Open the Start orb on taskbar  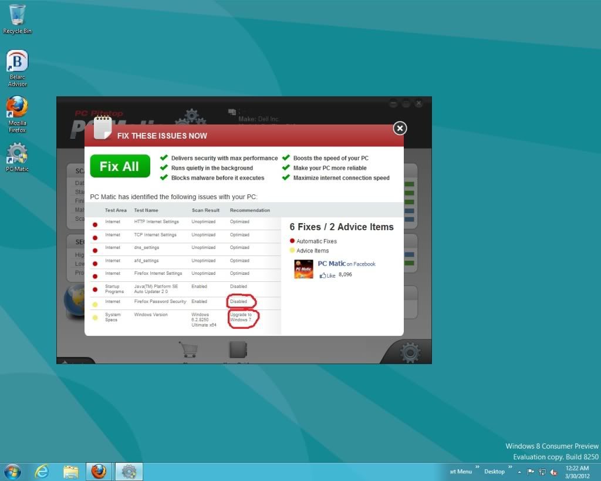point(12,472)
